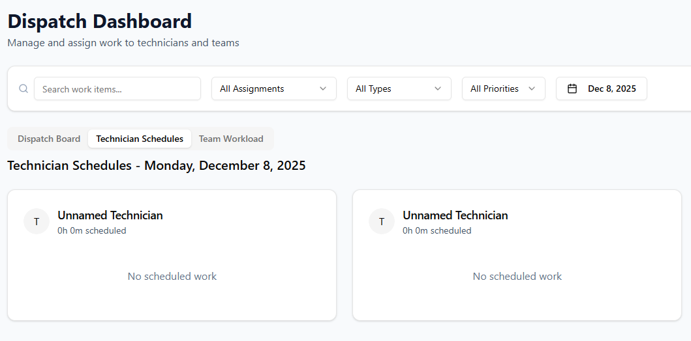Click Unnamed Technician name in left card
The width and height of the screenshot is (691, 341).
[110, 215]
